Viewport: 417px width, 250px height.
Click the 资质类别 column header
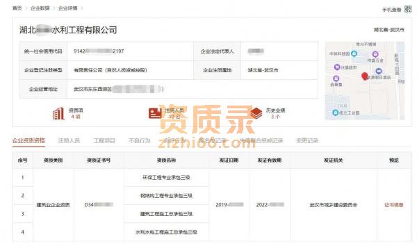point(53,160)
